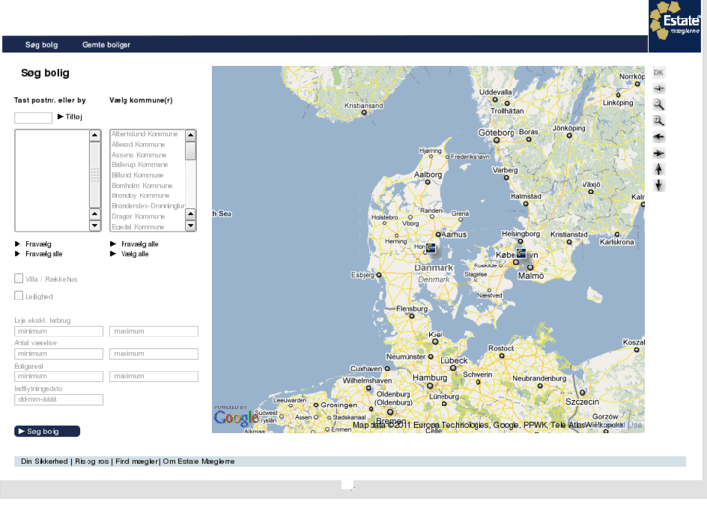Pan the map left with arrow
This screenshot has height=530, width=707.
point(659,137)
